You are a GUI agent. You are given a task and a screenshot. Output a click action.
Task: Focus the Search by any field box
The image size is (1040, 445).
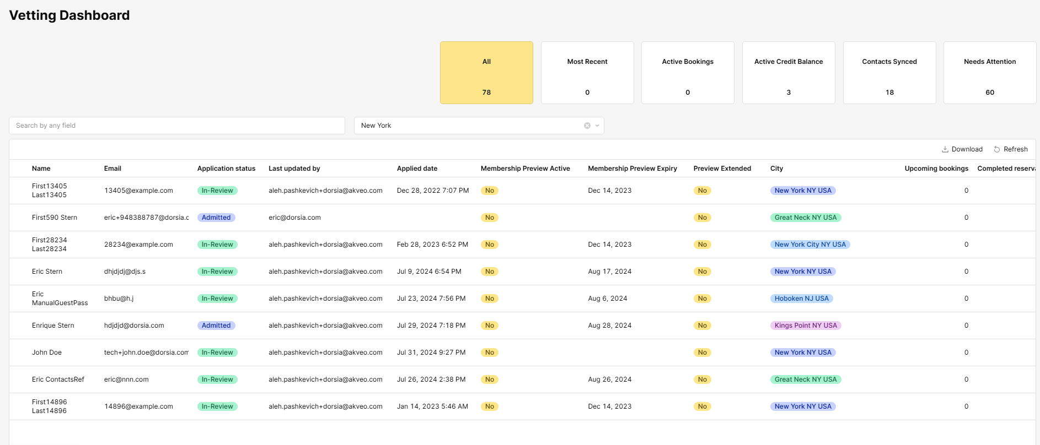177,126
